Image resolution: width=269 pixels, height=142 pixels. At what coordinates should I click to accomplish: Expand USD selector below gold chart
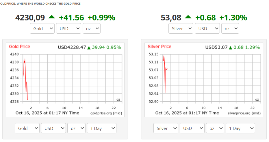coord(53,128)
